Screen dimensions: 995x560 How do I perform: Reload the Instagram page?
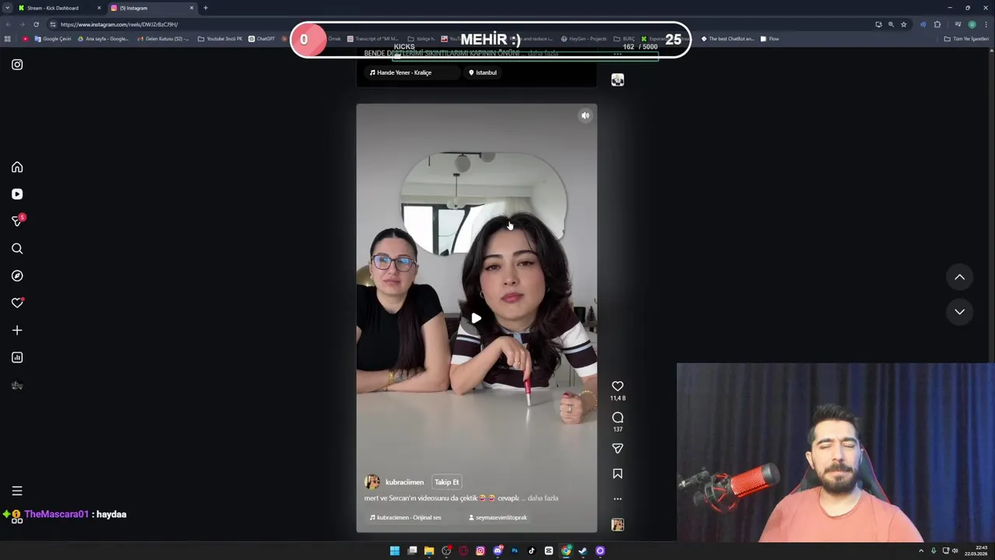(36, 24)
